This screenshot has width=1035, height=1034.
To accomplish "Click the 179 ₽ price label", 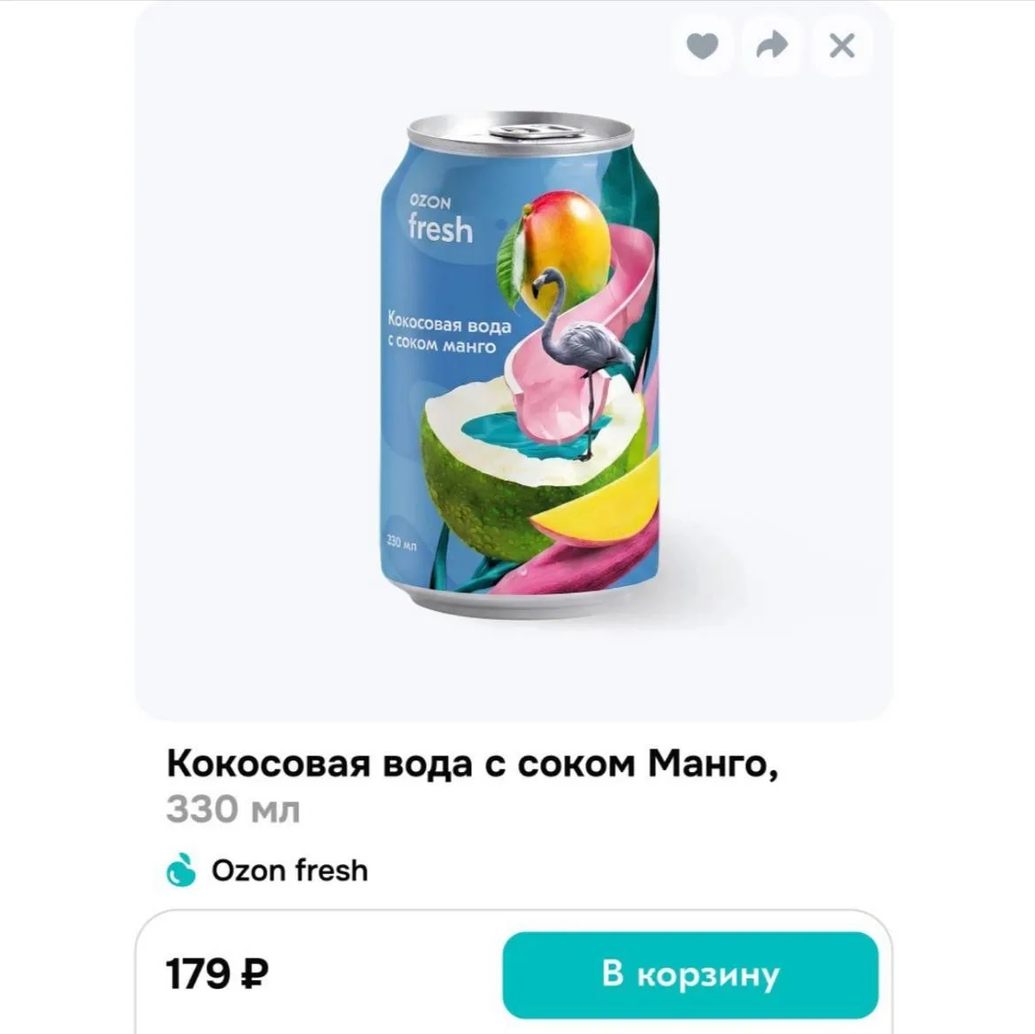I will click(x=217, y=974).
